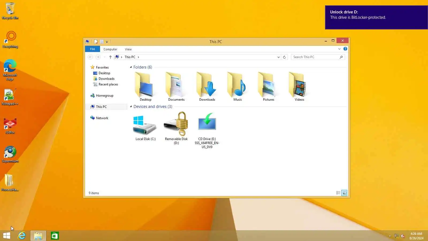The height and width of the screenshot is (241, 428).
Task: Open the Customize Quick Access Toolbar dropdown
Action: tap(107, 42)
